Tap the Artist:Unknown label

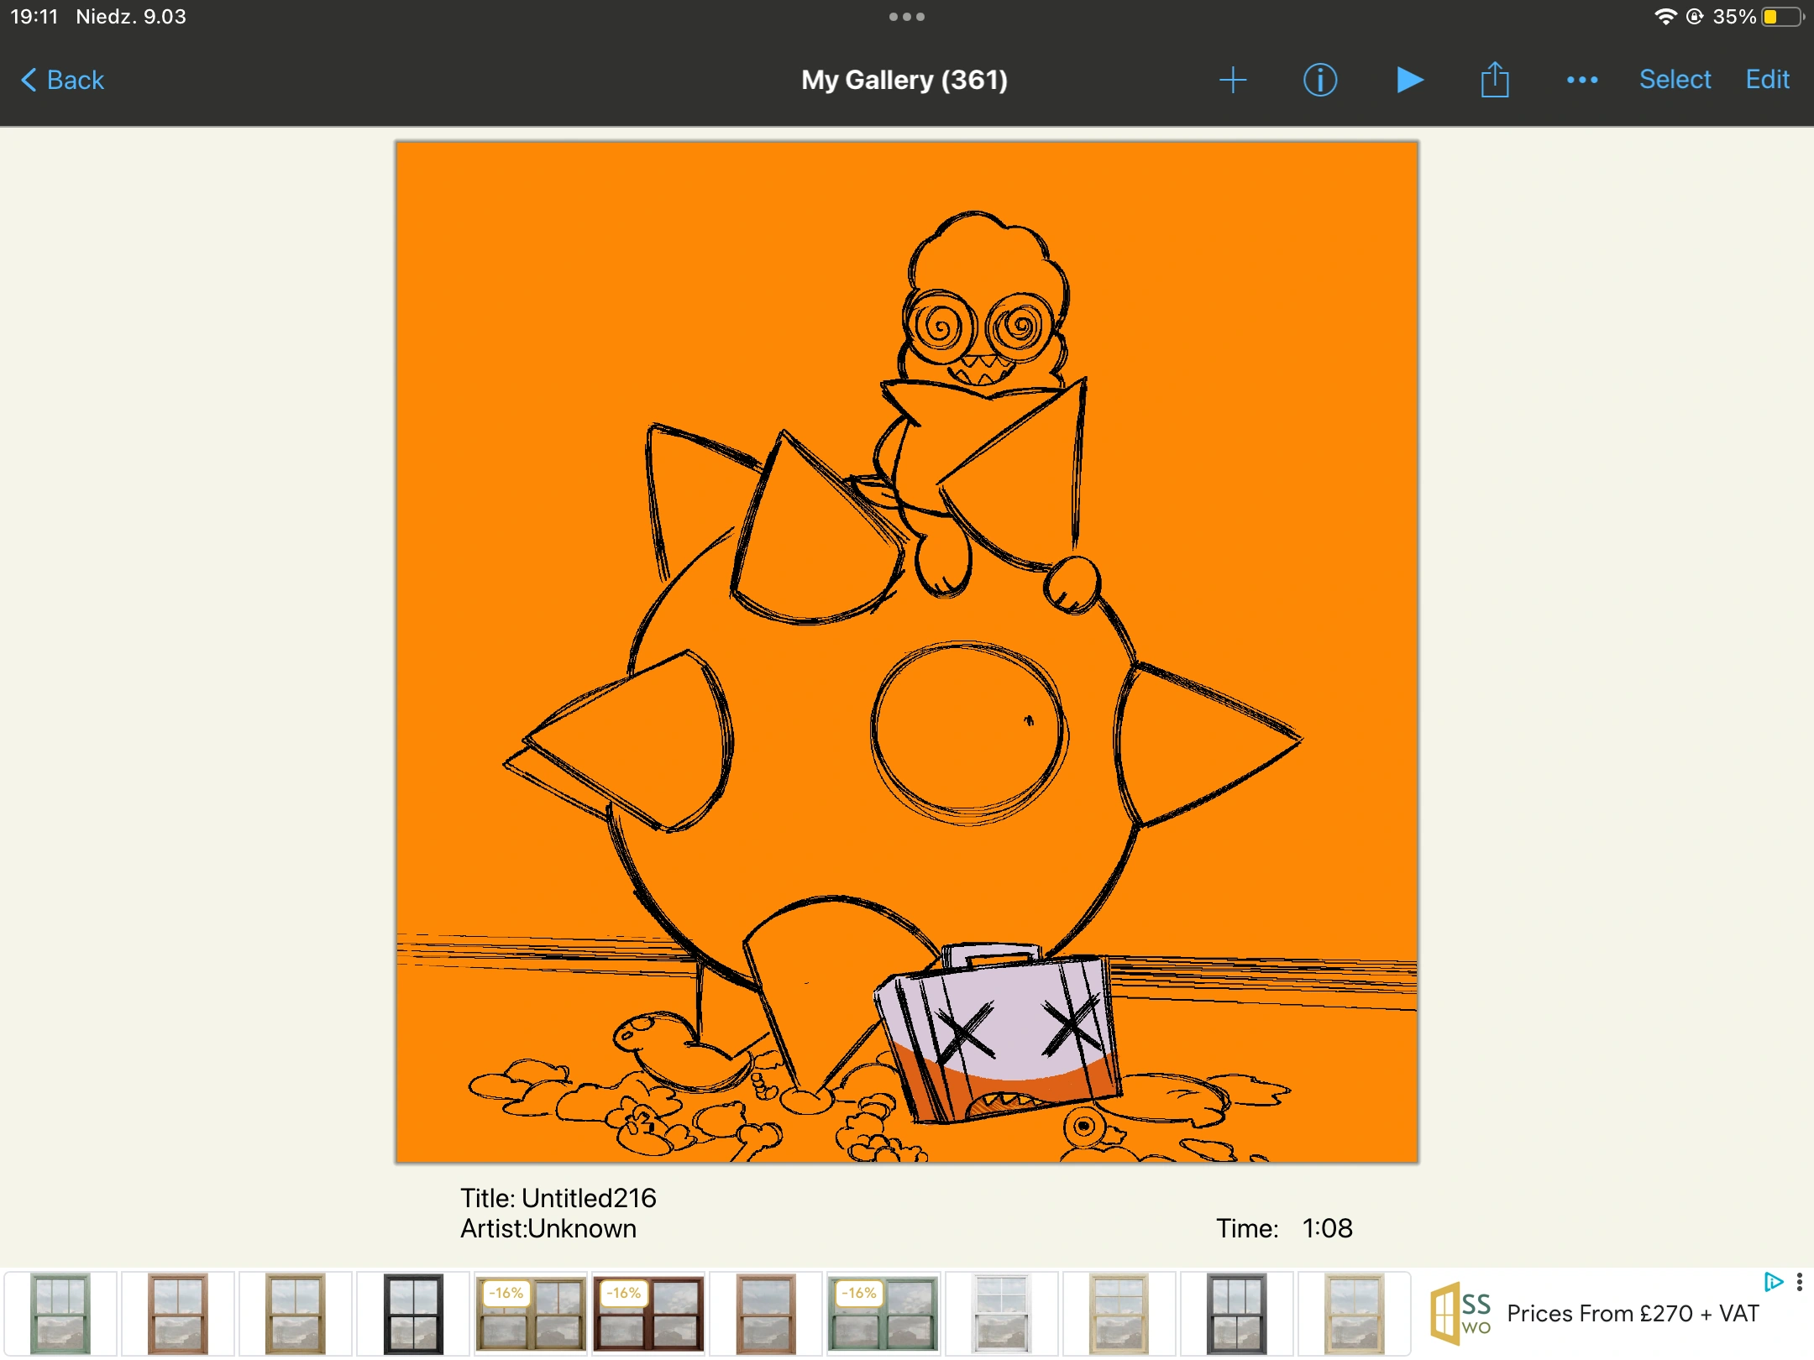(548, 1229)
